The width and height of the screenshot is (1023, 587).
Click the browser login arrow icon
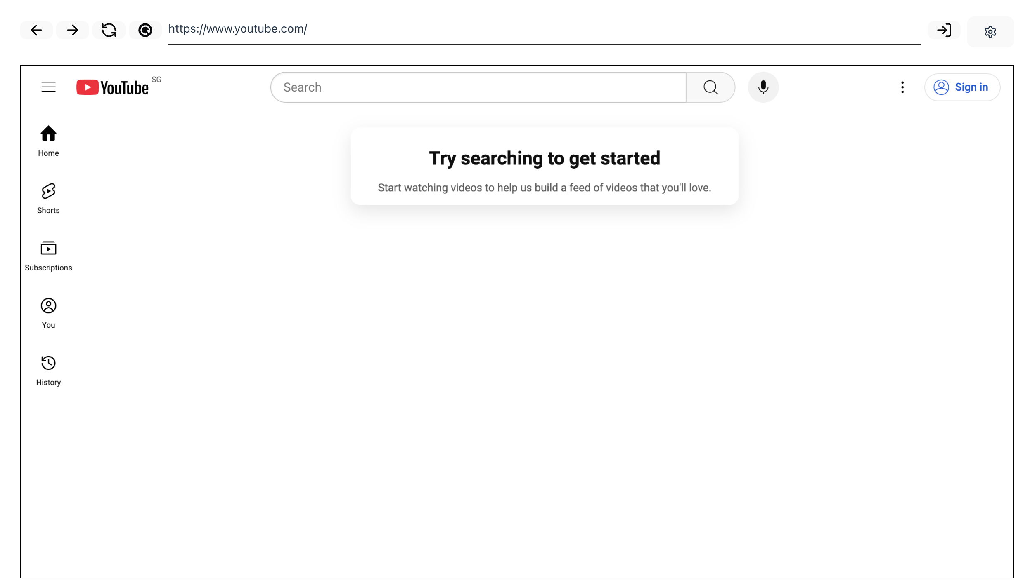(944, 30)
